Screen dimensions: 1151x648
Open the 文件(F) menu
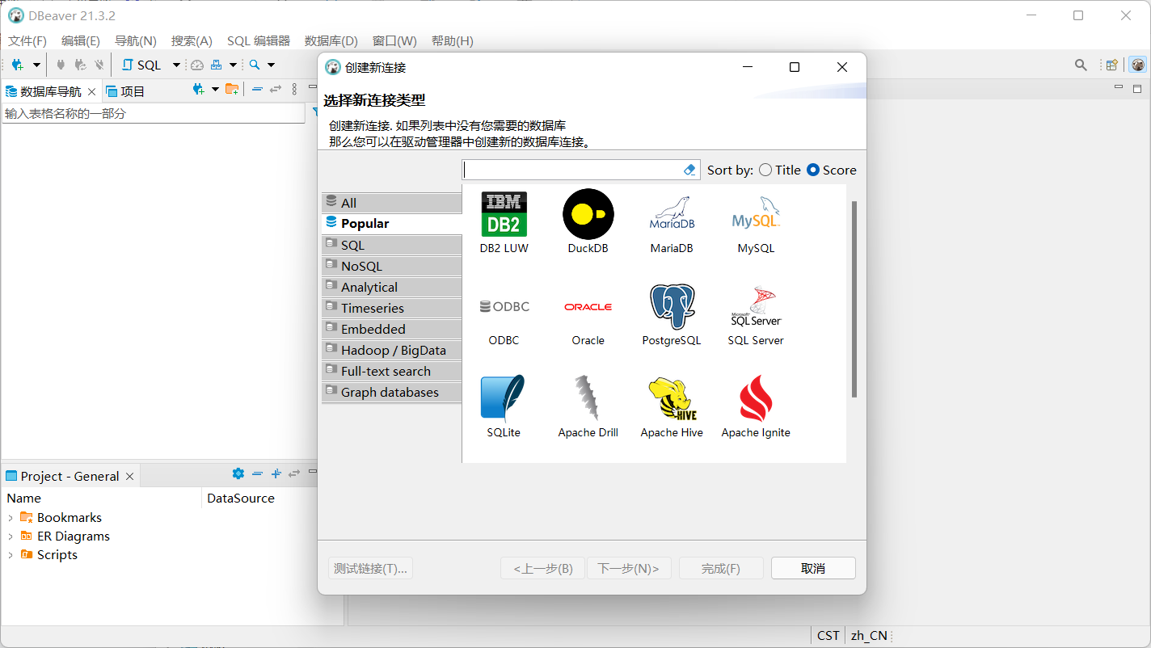(27, 40)
